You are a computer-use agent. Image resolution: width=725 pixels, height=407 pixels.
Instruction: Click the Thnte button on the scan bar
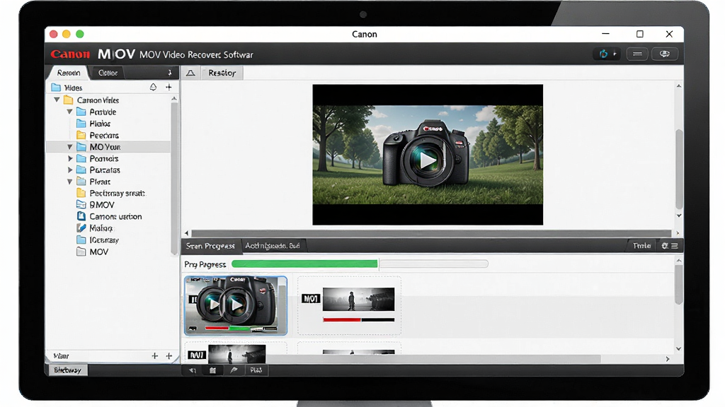click(641, 246)
